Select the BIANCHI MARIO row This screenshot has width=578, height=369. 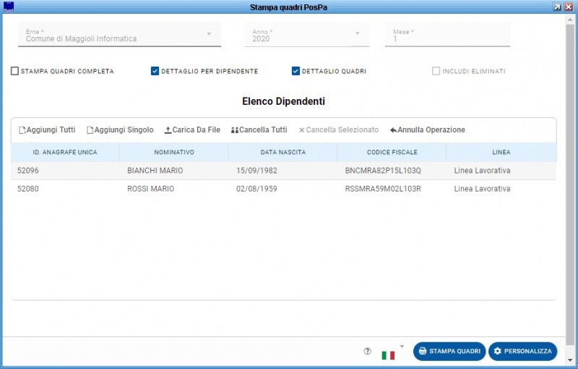pos(155,171)
